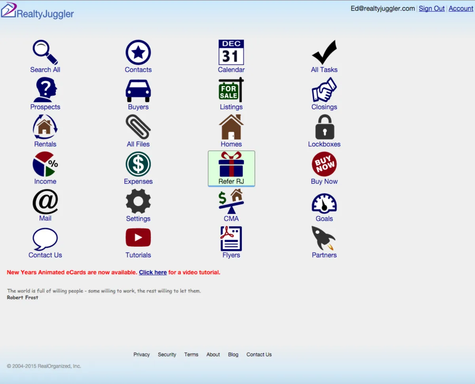This screenshot has height=384, width=475.
Task: Open the Settings gear icon
Action: coord(138,201)
